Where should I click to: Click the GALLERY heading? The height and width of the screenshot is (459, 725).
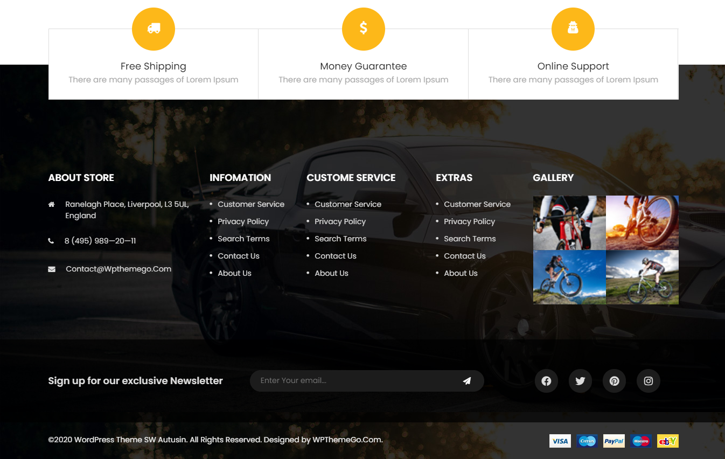point(553,178)
